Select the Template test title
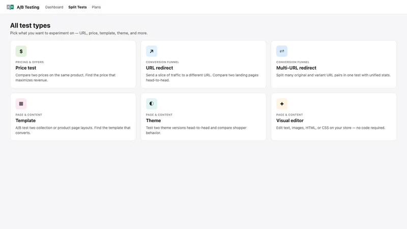 (25, 121)
